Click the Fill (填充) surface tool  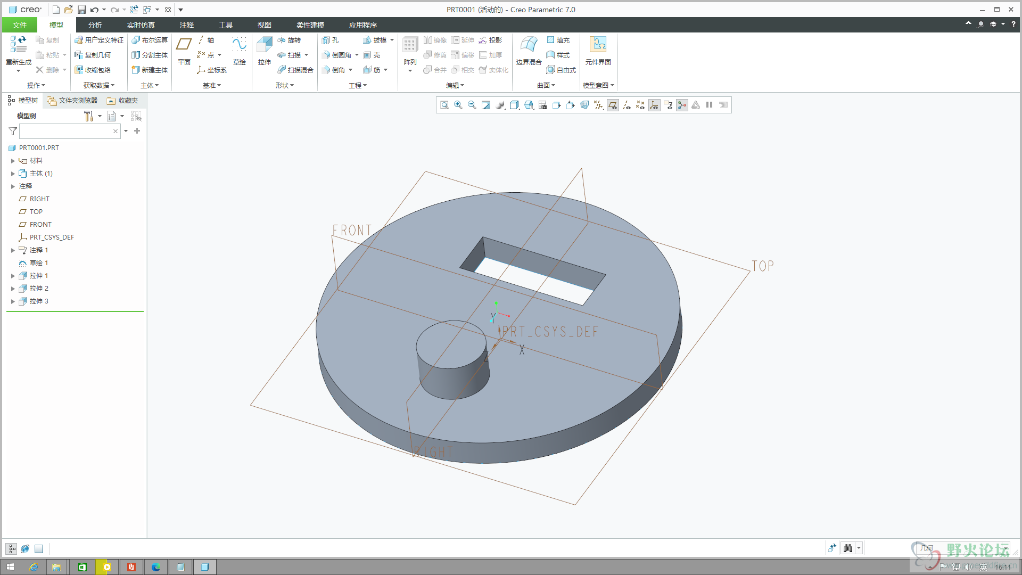coord(558,40)
